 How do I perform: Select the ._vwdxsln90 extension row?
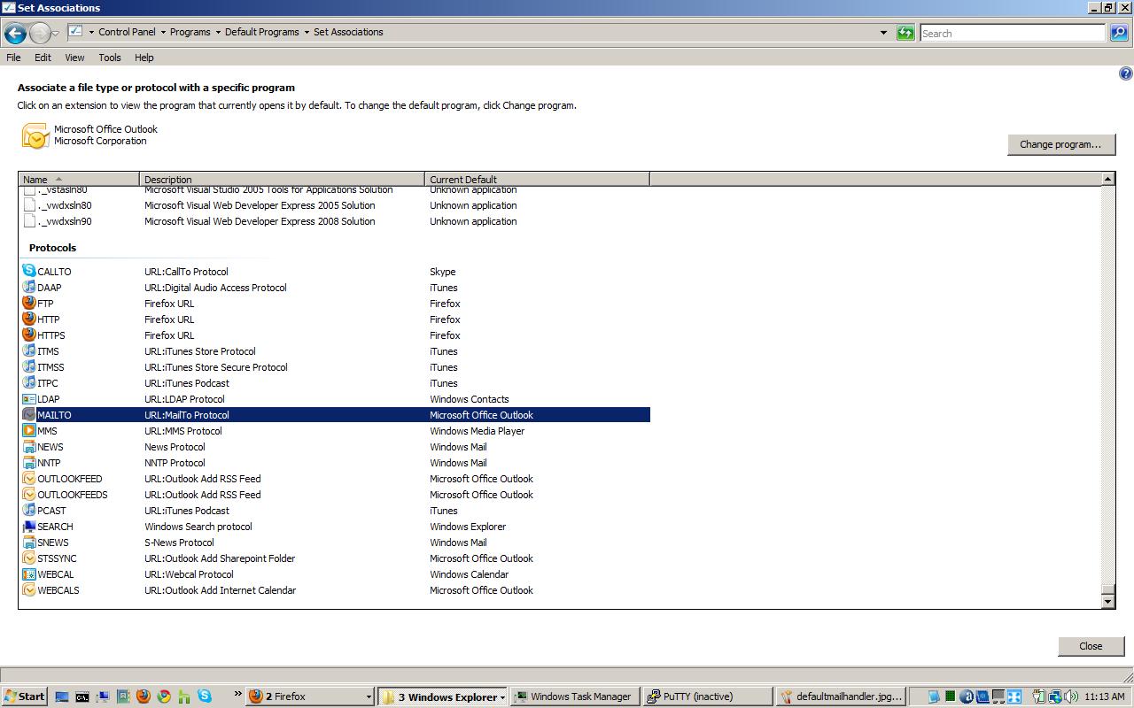pyautogui.click(x=335, y=221)
